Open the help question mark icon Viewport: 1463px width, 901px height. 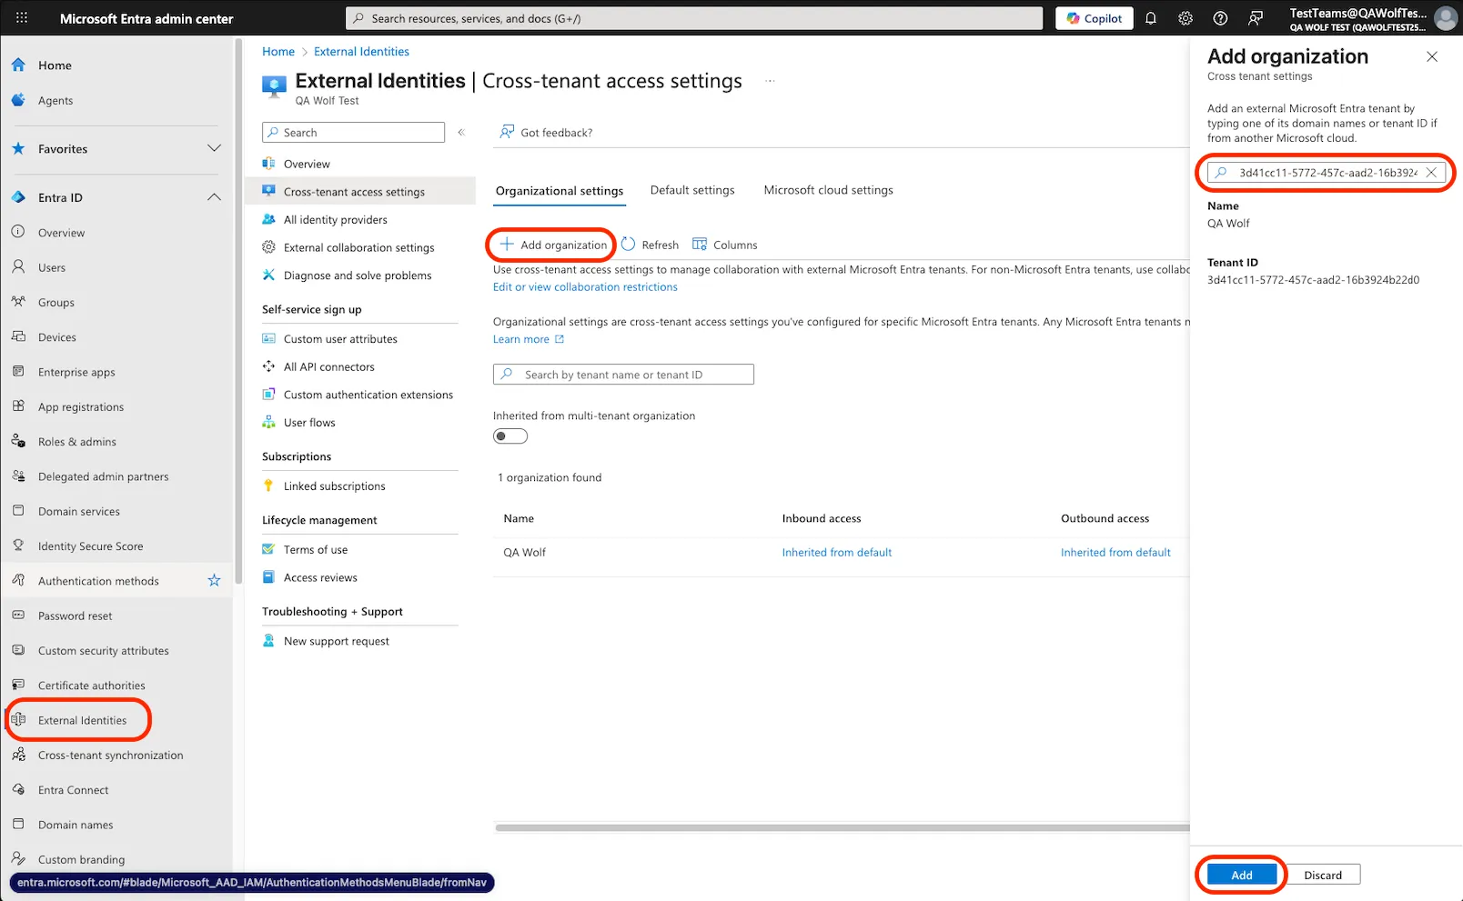1220,18
